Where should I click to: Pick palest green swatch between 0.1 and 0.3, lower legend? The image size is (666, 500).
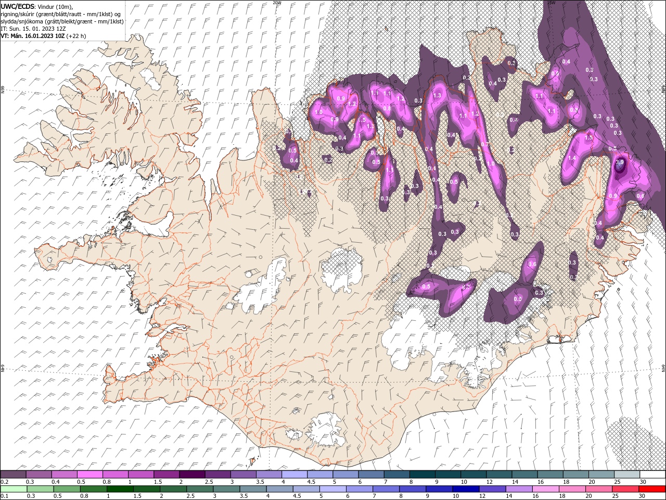click(x=13, y=489)
